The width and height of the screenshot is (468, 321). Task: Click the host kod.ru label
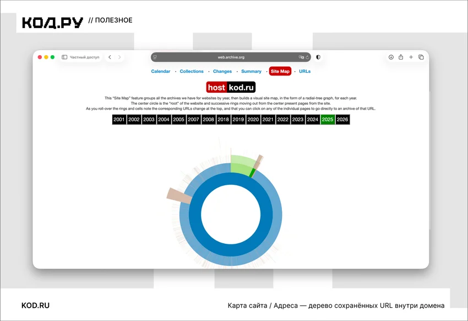coord(231,87)
